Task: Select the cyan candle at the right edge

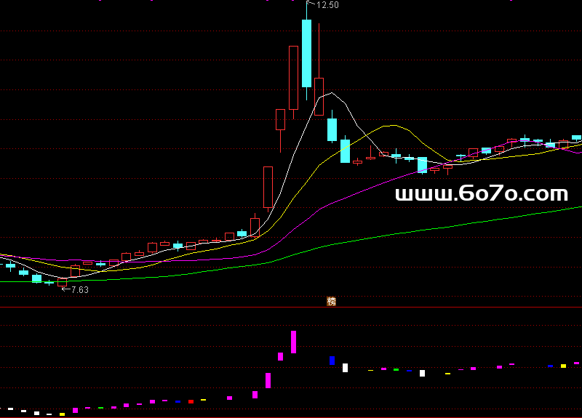Action: [x=576, y=137]
